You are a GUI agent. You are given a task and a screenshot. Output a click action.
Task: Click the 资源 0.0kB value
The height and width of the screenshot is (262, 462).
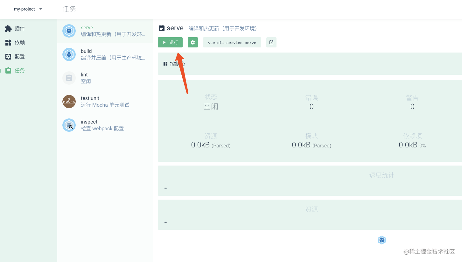pos(211,145)
